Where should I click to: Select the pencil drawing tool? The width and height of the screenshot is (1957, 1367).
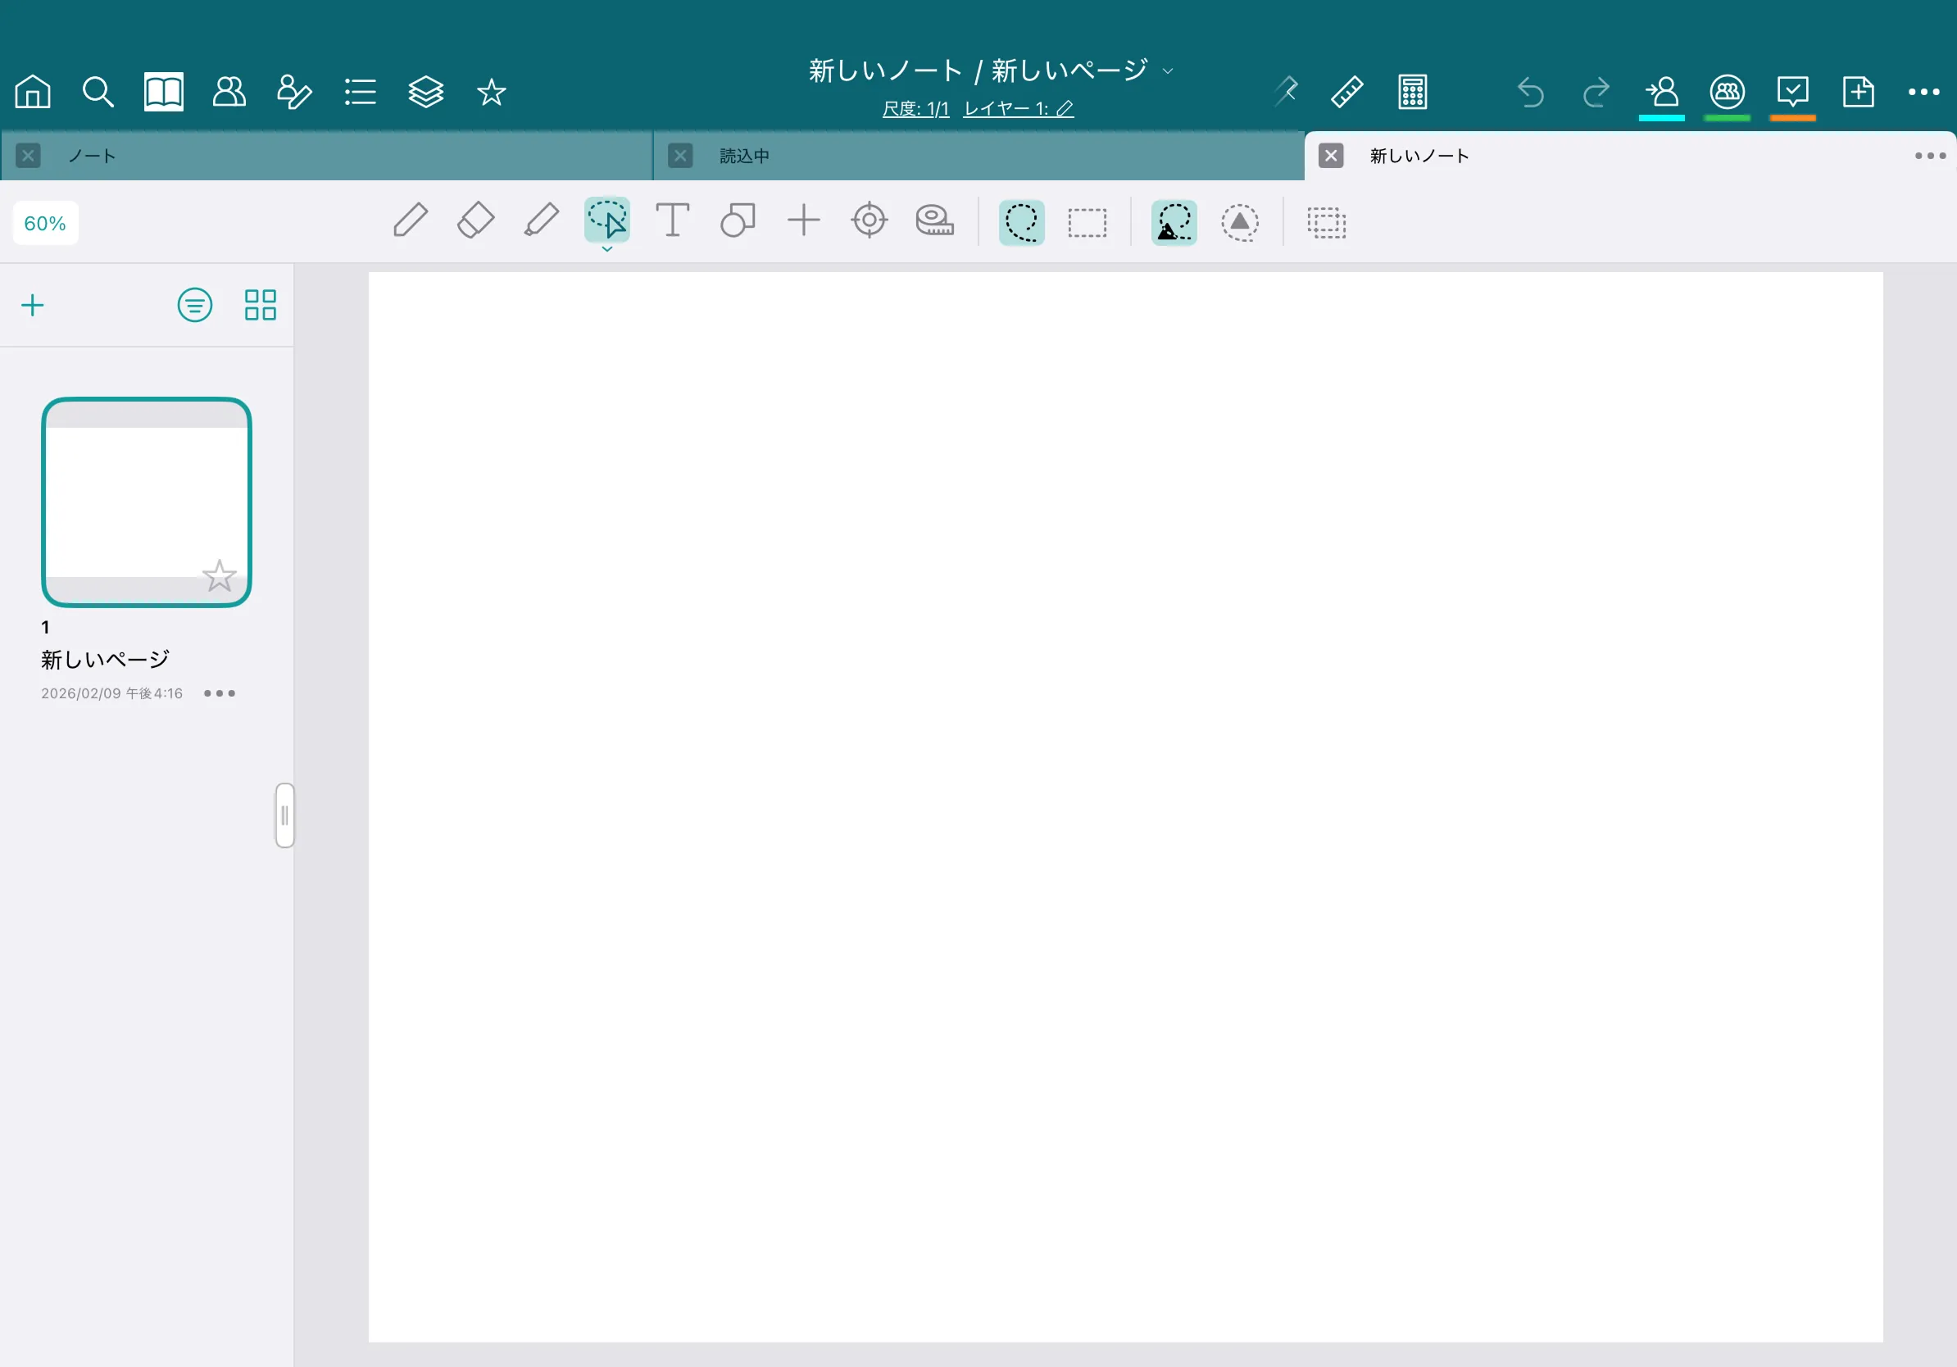click(410, 220)
